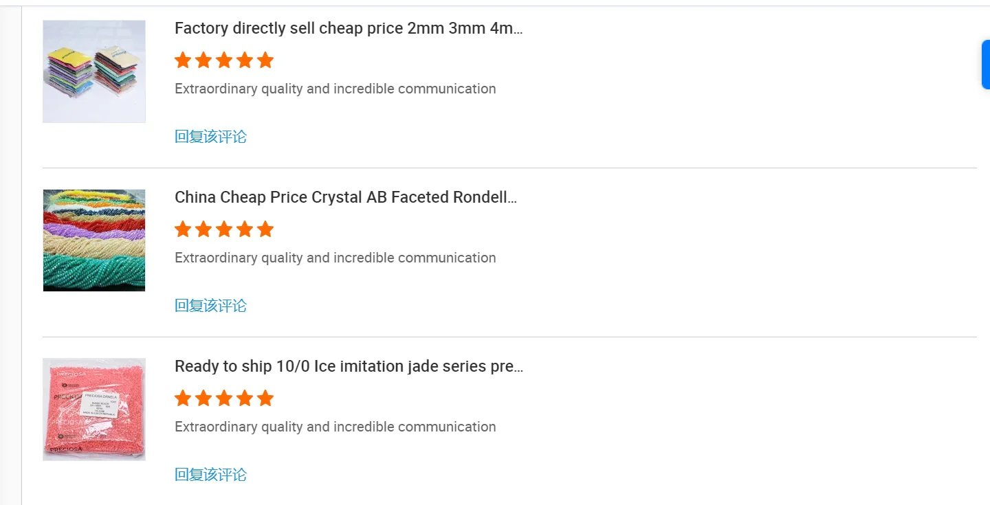
Task: Click the review comment text under the Factory directly sell product
Action: [x=335, y=89]
